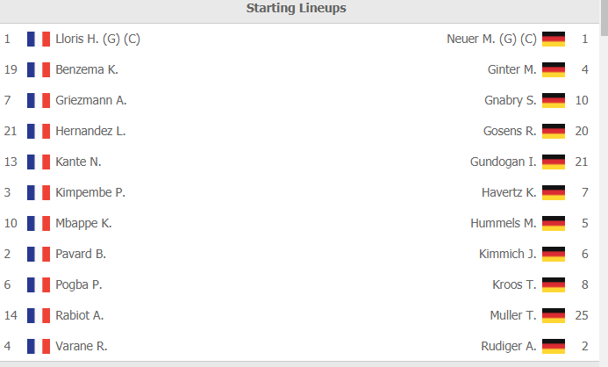Open Hummels M. player profile
The width and height of the screenshot is (608, 367).
[x=504, y=224]
